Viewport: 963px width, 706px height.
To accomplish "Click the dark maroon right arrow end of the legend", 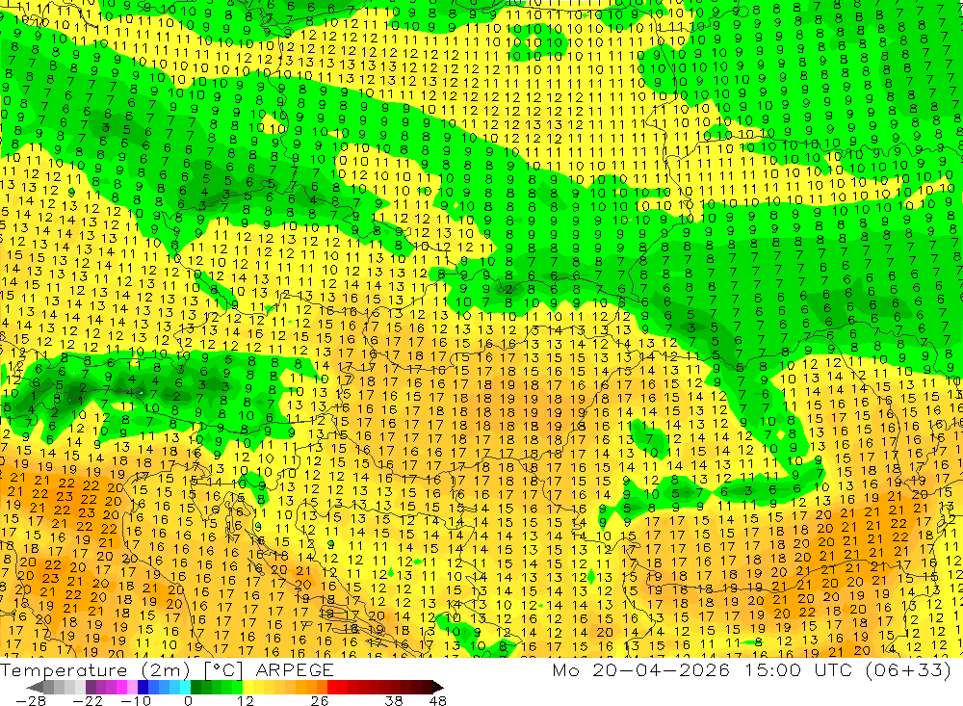I will (x=438, y=688).
